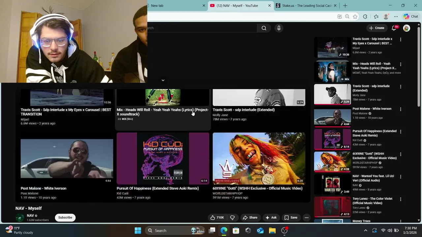Add page to favorites star icon
The height and width of the screenshot is (237, 422).
[355, 16]
